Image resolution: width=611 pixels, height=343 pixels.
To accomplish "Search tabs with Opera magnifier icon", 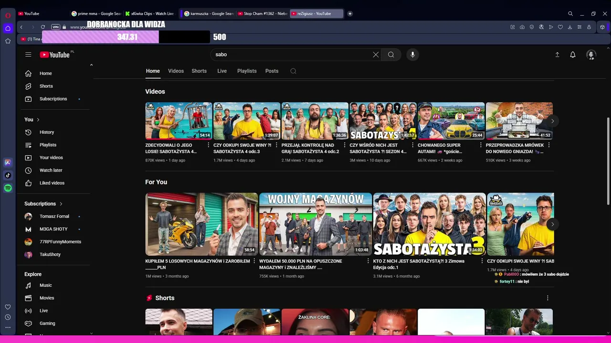I will tap(570, 14).
